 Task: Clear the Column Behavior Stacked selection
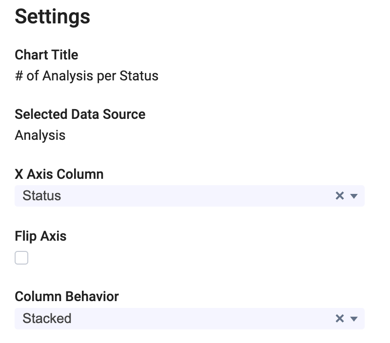click(340, 319)
